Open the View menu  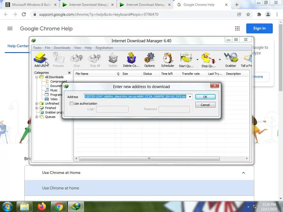77,48
